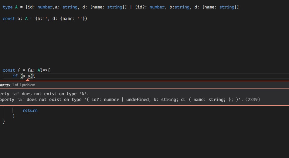Click 'b:string' in second union member

tap(179, 7)
